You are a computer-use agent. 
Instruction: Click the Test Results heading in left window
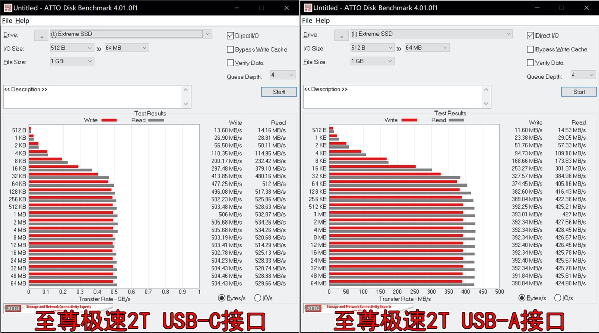tap(150, 113)
